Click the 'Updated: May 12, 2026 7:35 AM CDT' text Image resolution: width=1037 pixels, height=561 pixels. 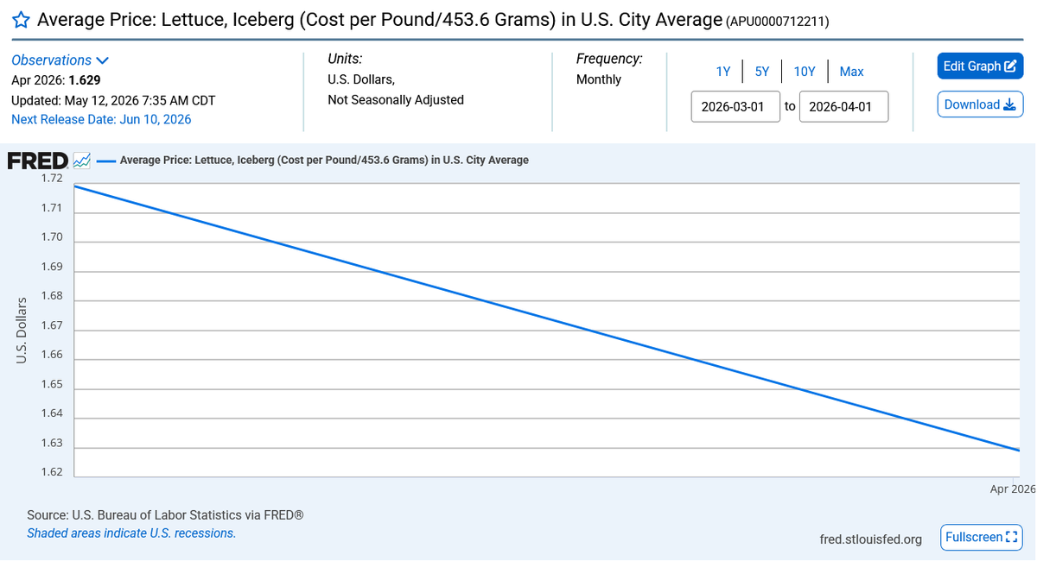pos(113,100)
